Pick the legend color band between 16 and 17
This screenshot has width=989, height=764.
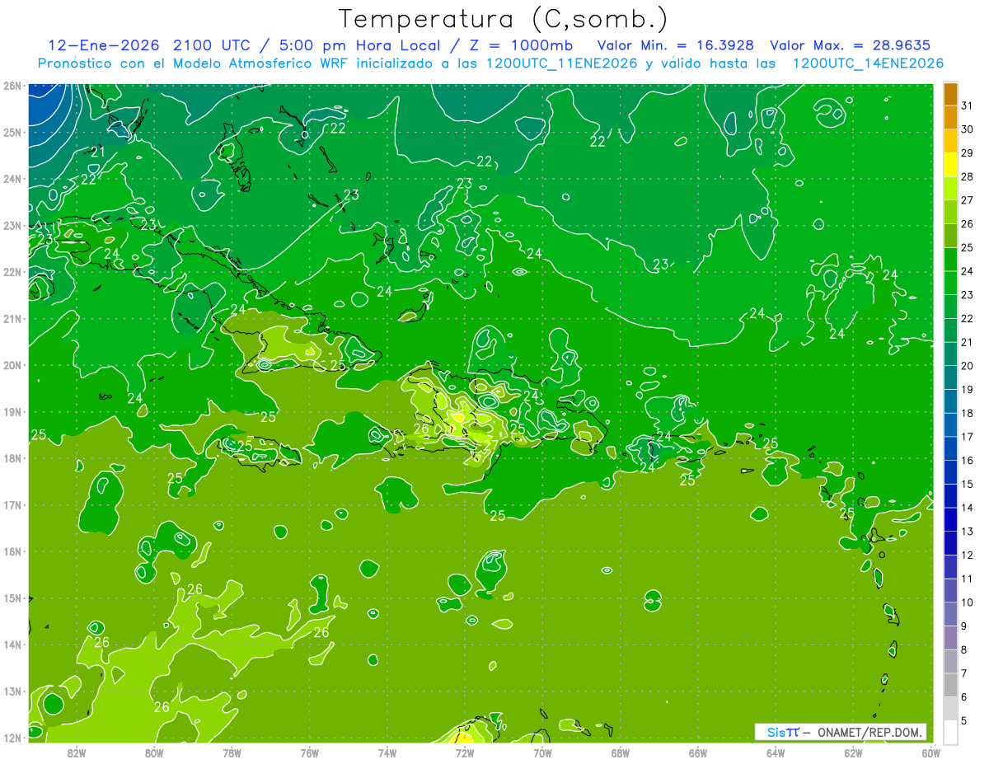click(950, 448)
